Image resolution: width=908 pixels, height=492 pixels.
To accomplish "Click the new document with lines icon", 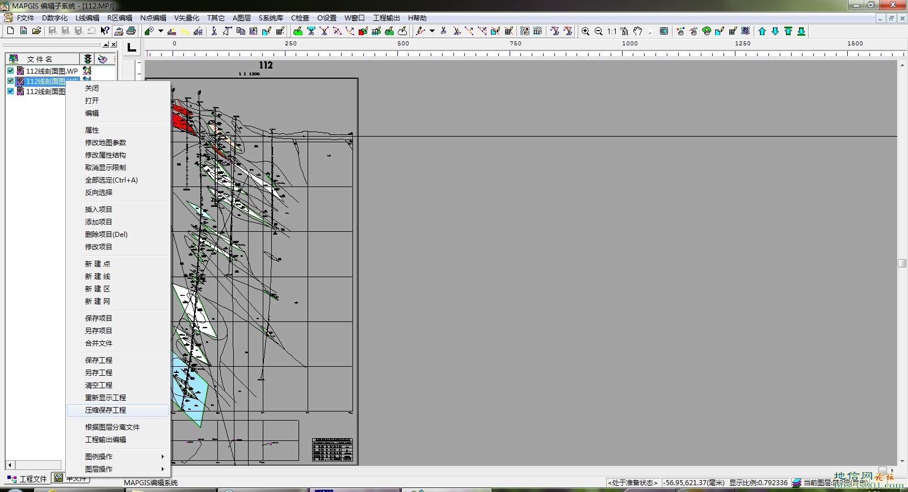I will point(23,31).
